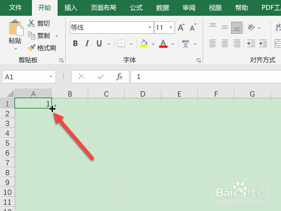Select row 10 header

(7, 192)
